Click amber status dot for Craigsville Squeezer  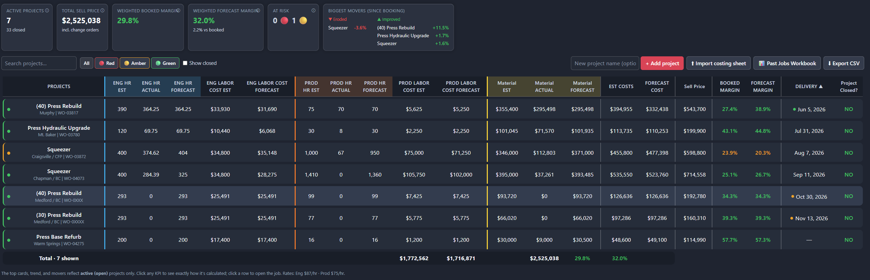tap(9, 153)
